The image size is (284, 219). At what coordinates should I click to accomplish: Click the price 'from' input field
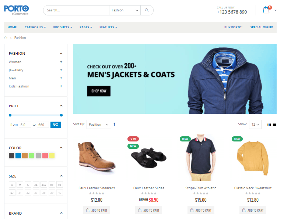tap(25, 125)
